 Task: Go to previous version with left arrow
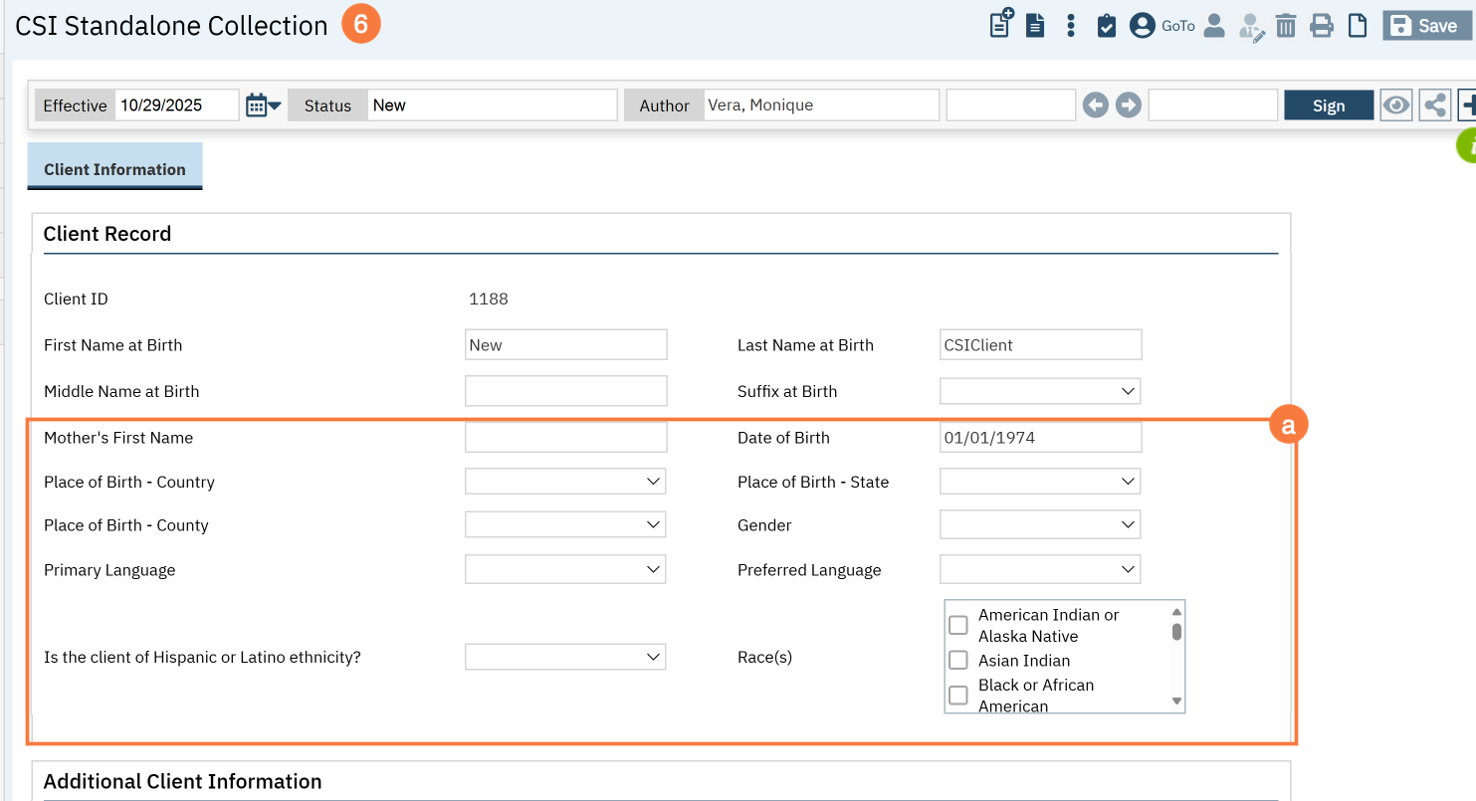(x=1096, y=105)
